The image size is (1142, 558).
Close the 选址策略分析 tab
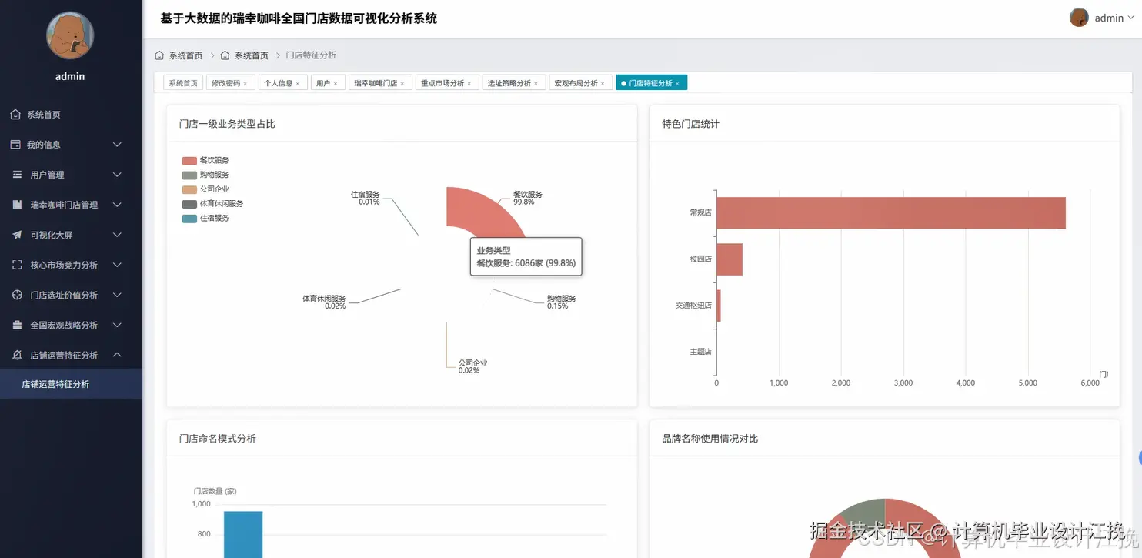point(536,84)
